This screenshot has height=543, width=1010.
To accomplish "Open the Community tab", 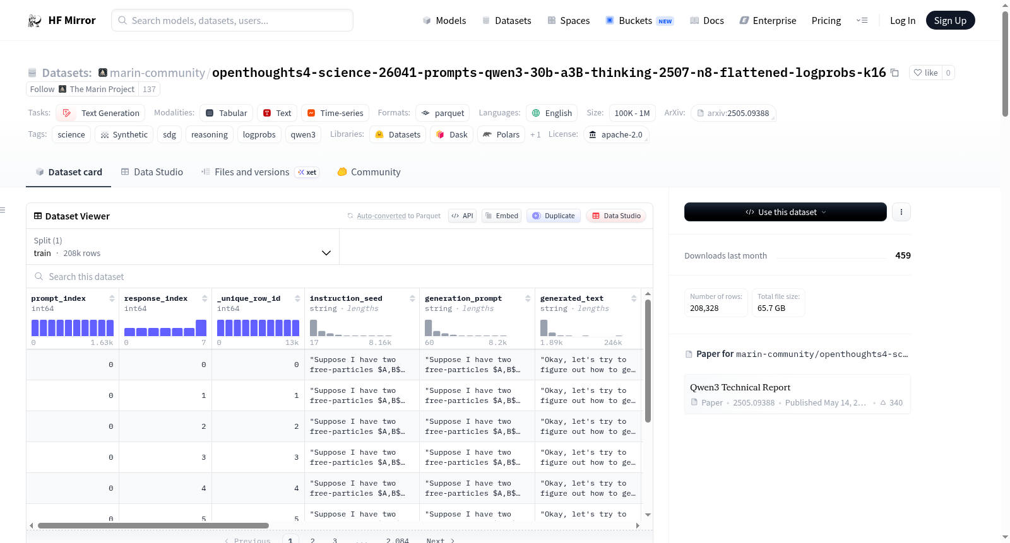I will click(x=369, y=172).
